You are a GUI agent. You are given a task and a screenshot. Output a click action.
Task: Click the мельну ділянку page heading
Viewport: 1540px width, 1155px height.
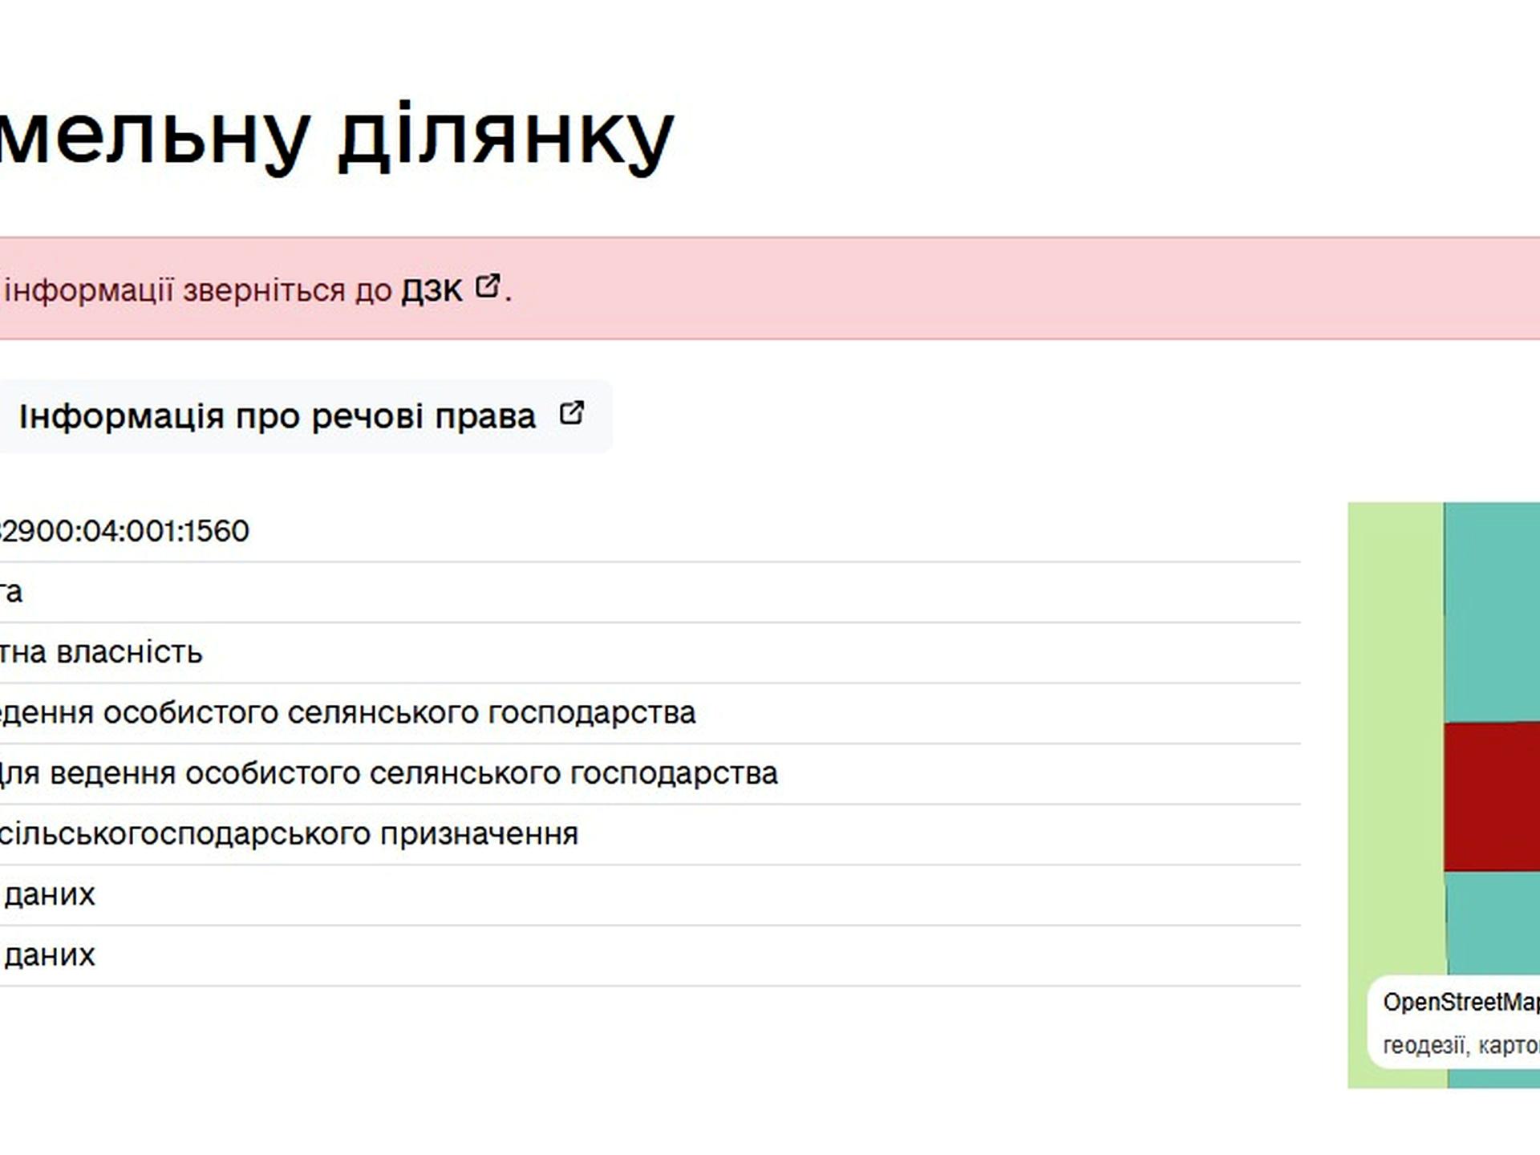[337, 136]
